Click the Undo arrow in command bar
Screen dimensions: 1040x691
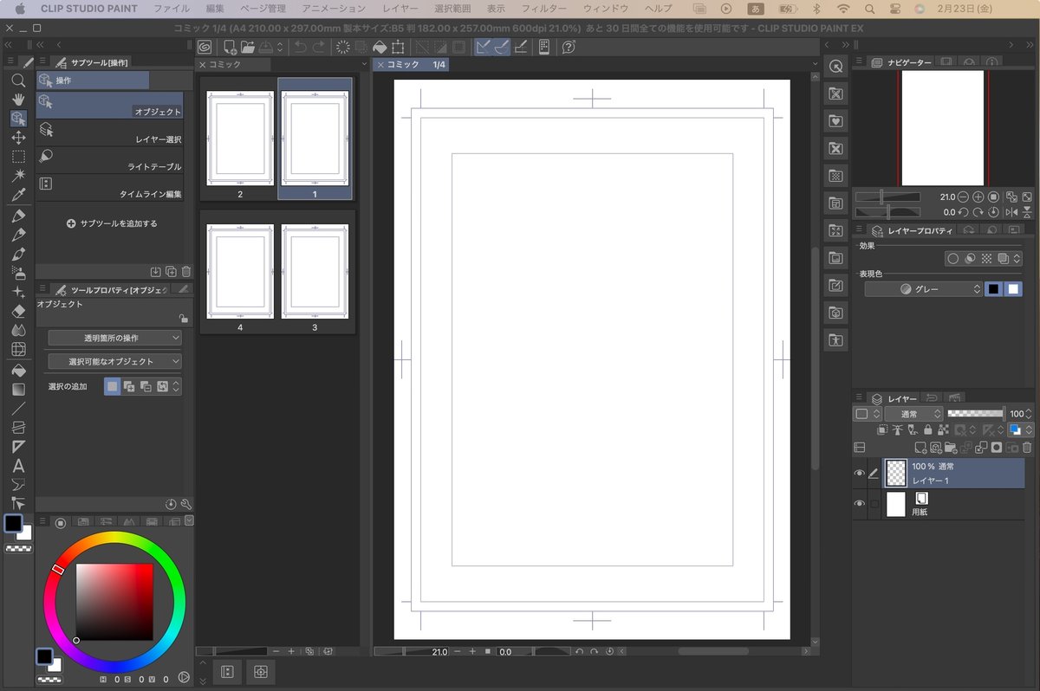(x=301, y=47)
